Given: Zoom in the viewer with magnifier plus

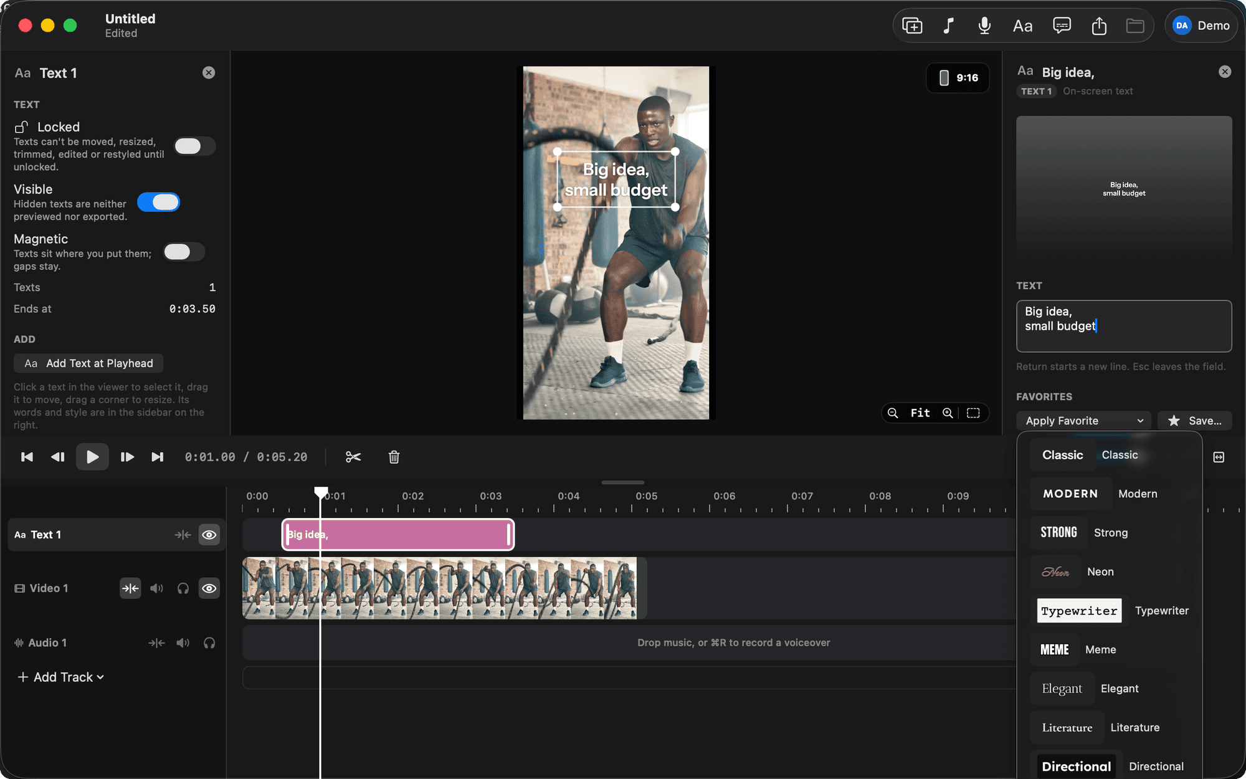Looking at the screenshot, I should click(948, 413).
